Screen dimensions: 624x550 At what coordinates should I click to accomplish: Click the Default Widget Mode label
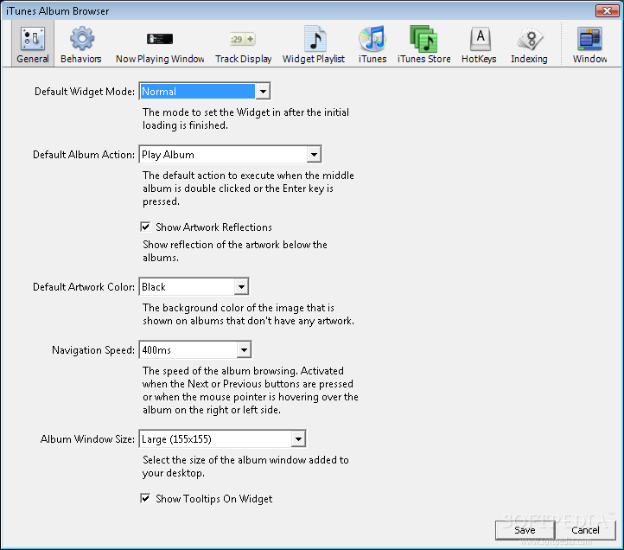[85, 92]
